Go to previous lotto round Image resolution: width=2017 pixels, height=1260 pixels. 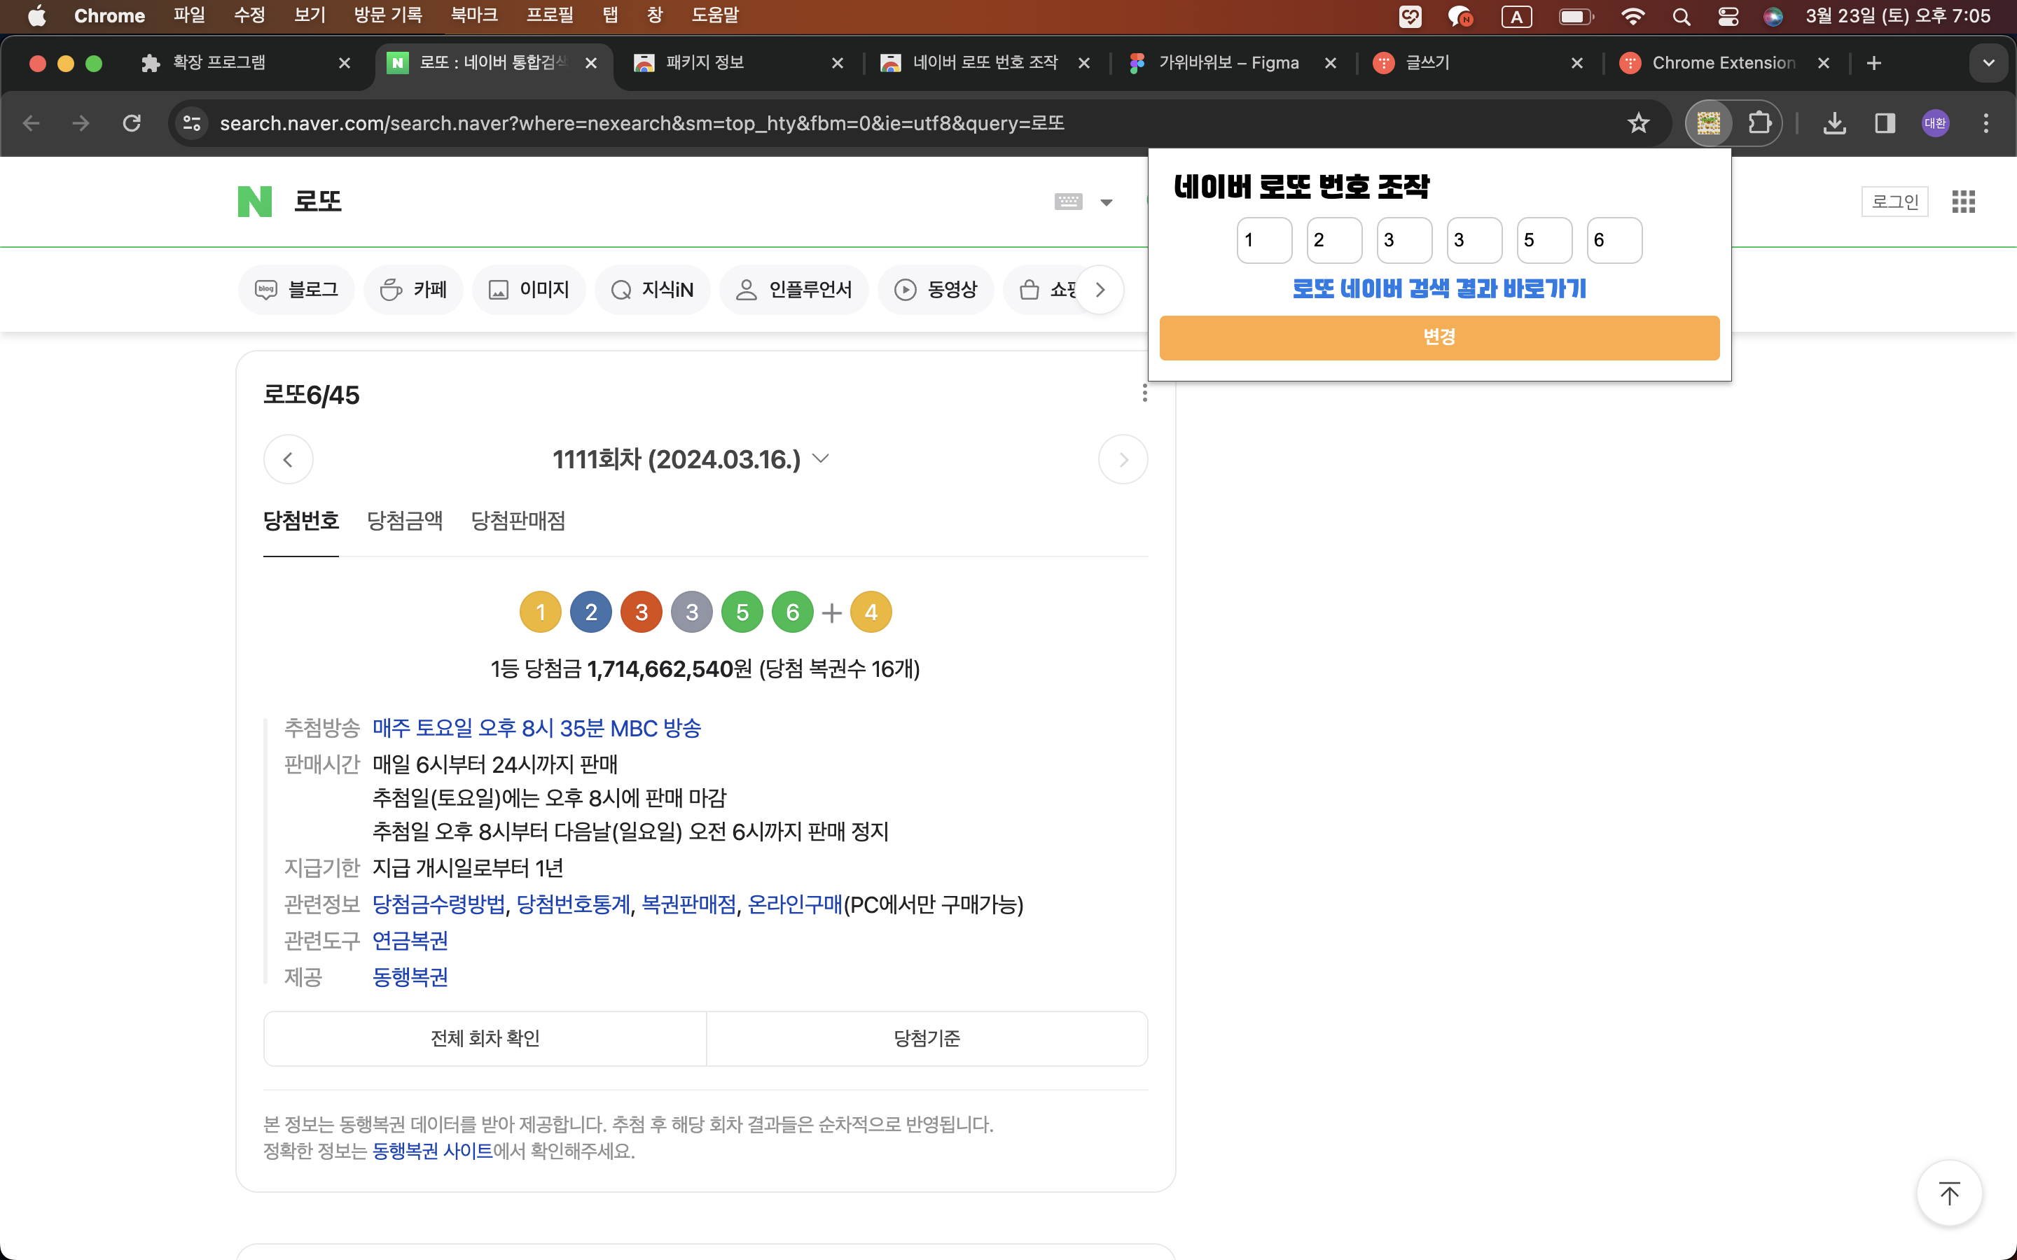[289, 459]
